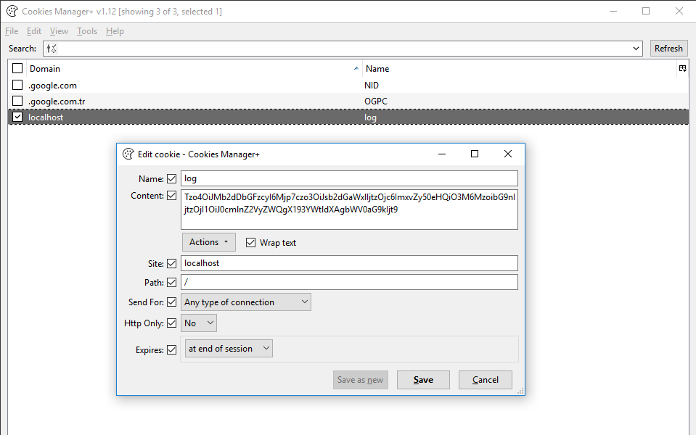This screenshot has height=435, width=696.
Task: Click the Refresh button
Action: pos(668,48)
